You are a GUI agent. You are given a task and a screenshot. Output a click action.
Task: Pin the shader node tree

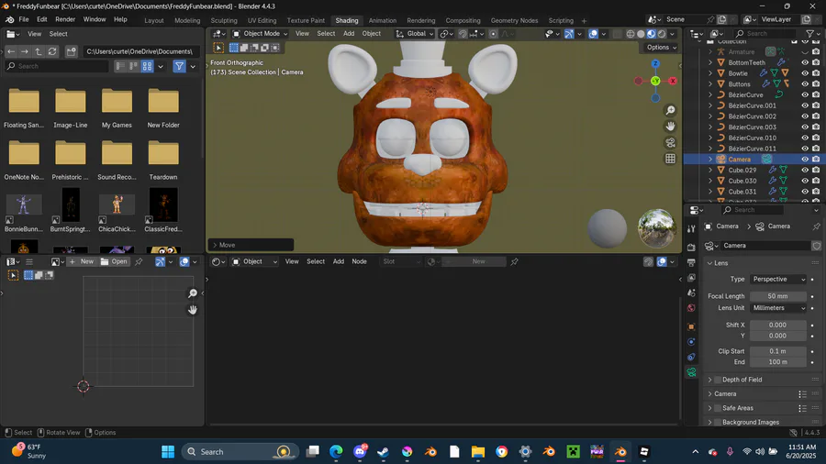[x=514, y=261]
